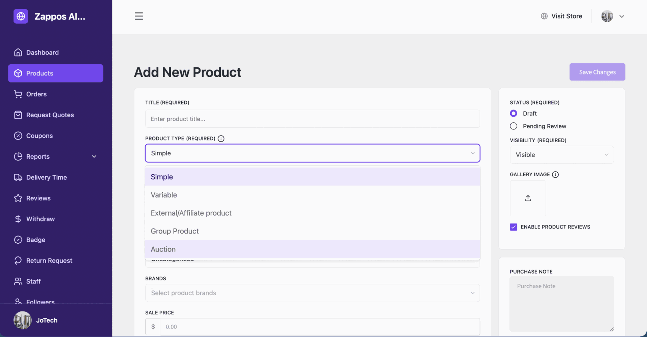Click the Delivery Time truck icon

18,178
